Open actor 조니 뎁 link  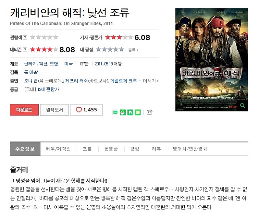[x=31, y=81]
